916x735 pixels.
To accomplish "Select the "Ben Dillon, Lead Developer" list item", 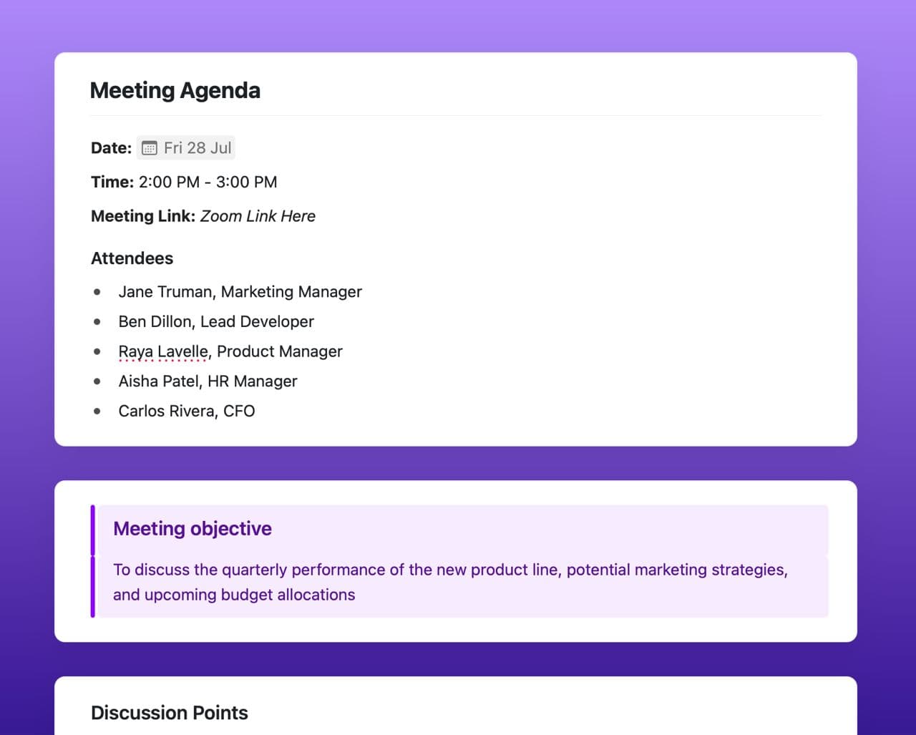I will (x=216, y=322).
